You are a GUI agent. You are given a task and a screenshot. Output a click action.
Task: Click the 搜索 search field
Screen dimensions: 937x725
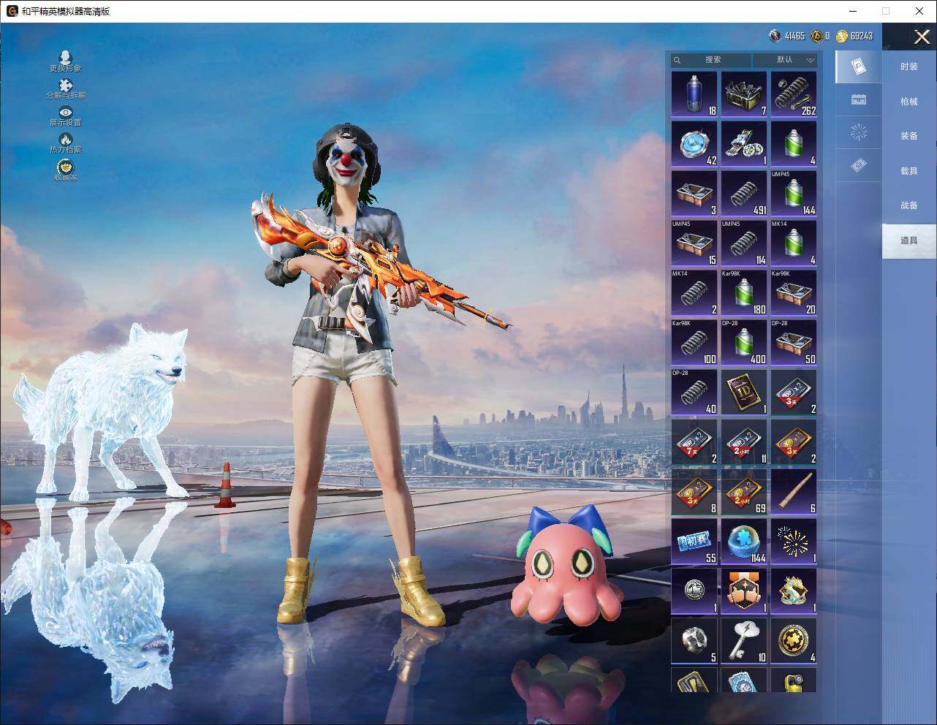712,60
